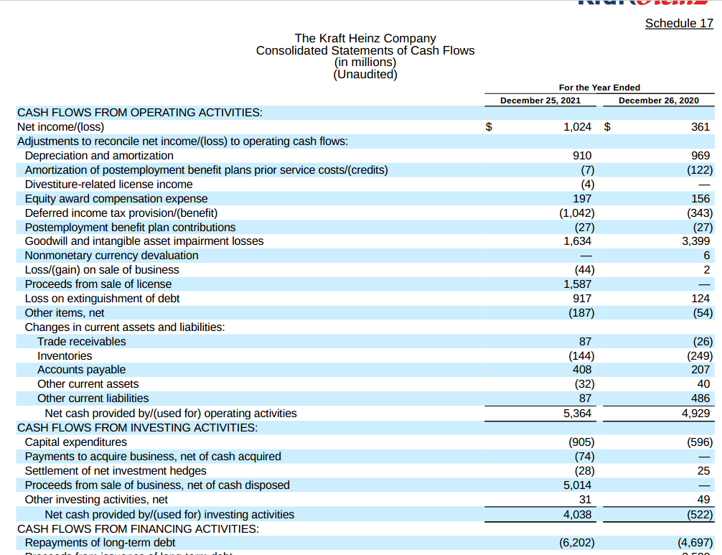Select operating cash total 5,364

click(x=577, y=413)
